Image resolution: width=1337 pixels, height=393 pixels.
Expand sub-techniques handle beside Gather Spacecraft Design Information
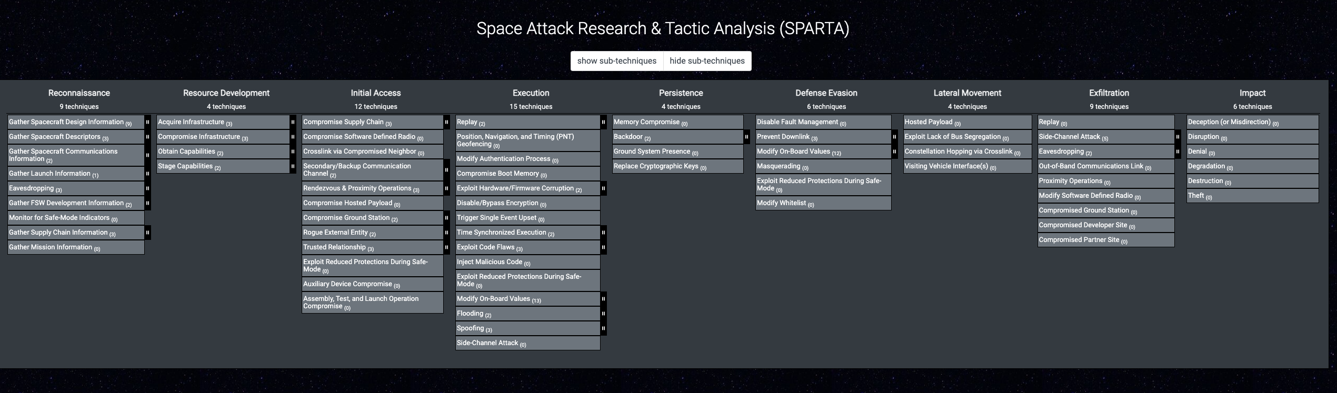coord(147,122)
